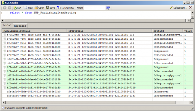This screenshot has width=195, height=111.
Task: Open the Messages tab
Action: pos(20,26)
